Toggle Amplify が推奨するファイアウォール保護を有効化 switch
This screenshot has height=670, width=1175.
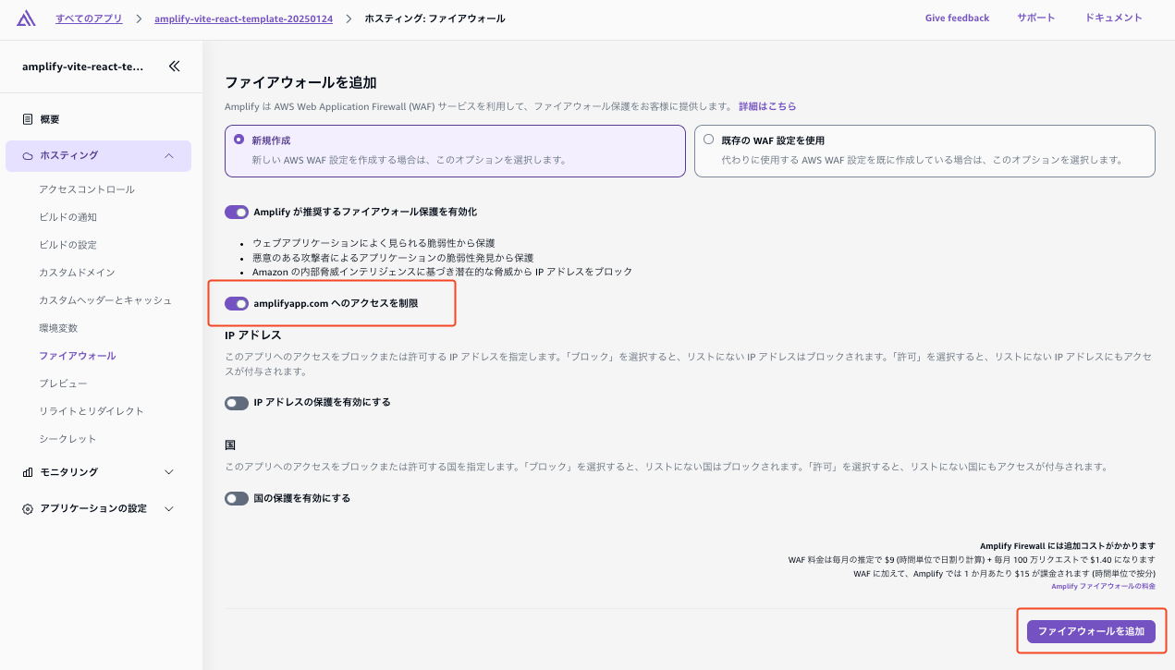coord(237,212)
